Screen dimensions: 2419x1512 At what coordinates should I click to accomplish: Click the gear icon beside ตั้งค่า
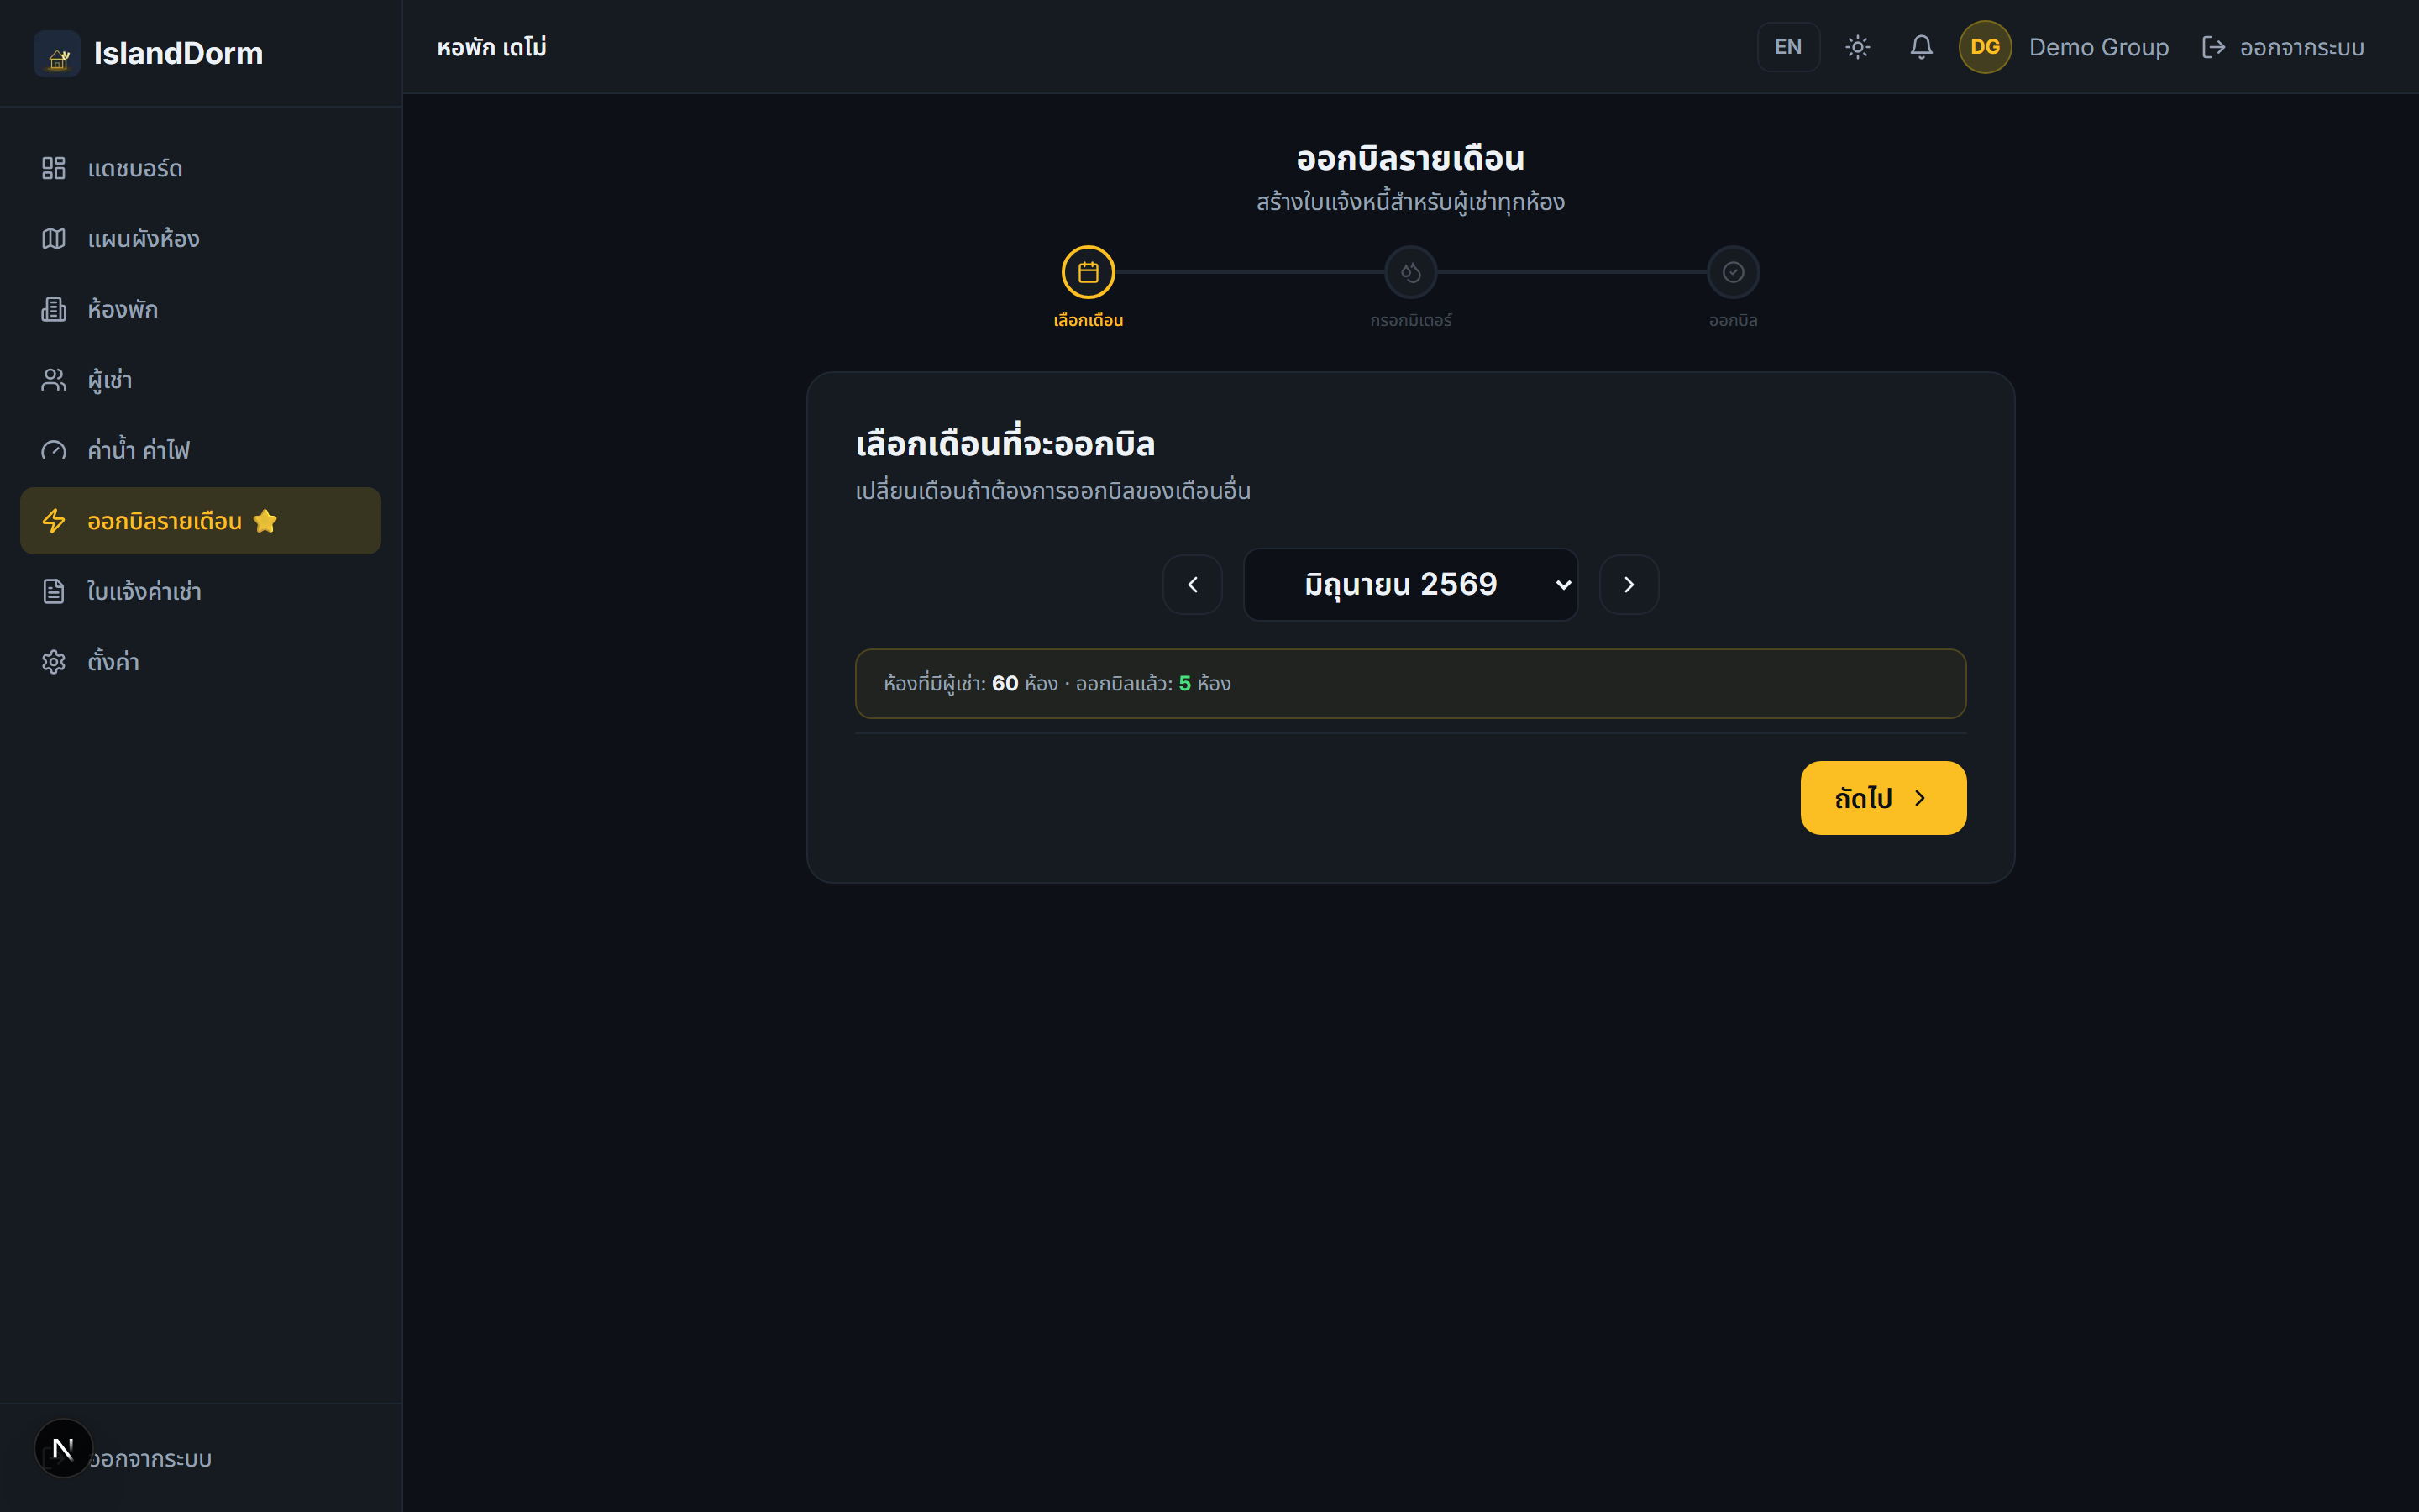pyautogui.click(x=54, y=662)
